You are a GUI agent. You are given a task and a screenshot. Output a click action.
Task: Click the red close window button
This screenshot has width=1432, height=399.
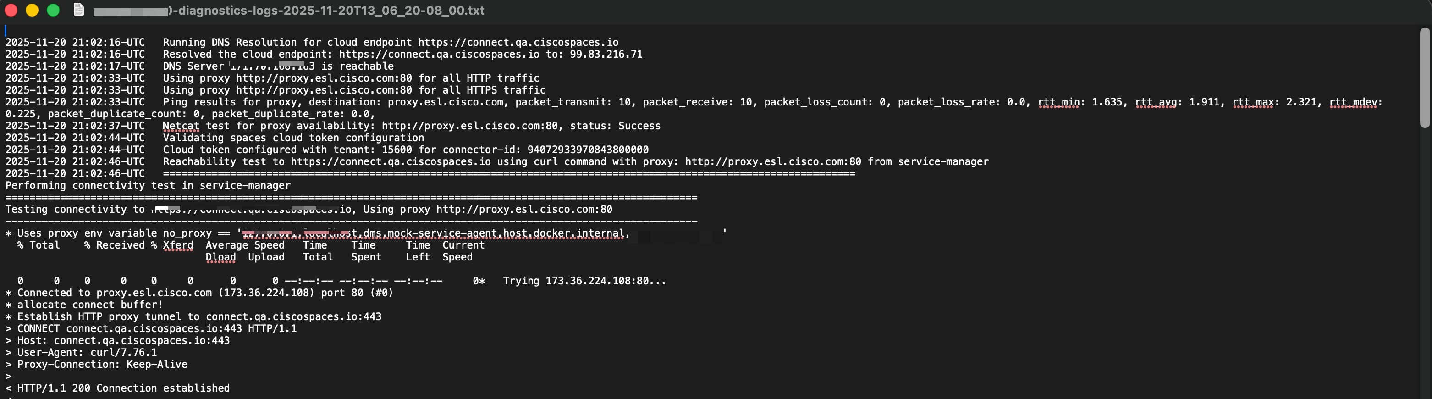(11, 10)
